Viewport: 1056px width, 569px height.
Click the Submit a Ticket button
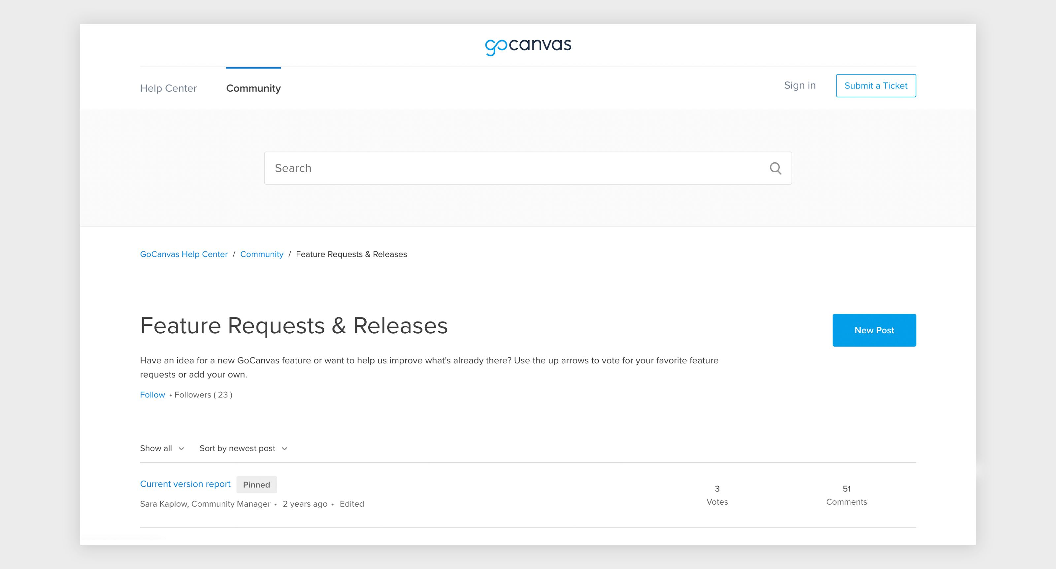pos(875,86)
